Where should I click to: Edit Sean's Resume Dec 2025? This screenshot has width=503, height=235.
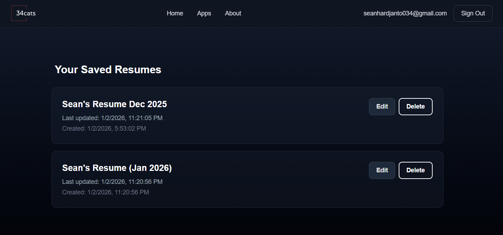(x=382, y=106)
